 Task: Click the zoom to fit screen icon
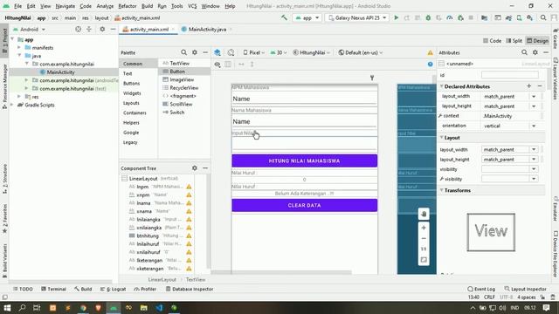[424, 260]
